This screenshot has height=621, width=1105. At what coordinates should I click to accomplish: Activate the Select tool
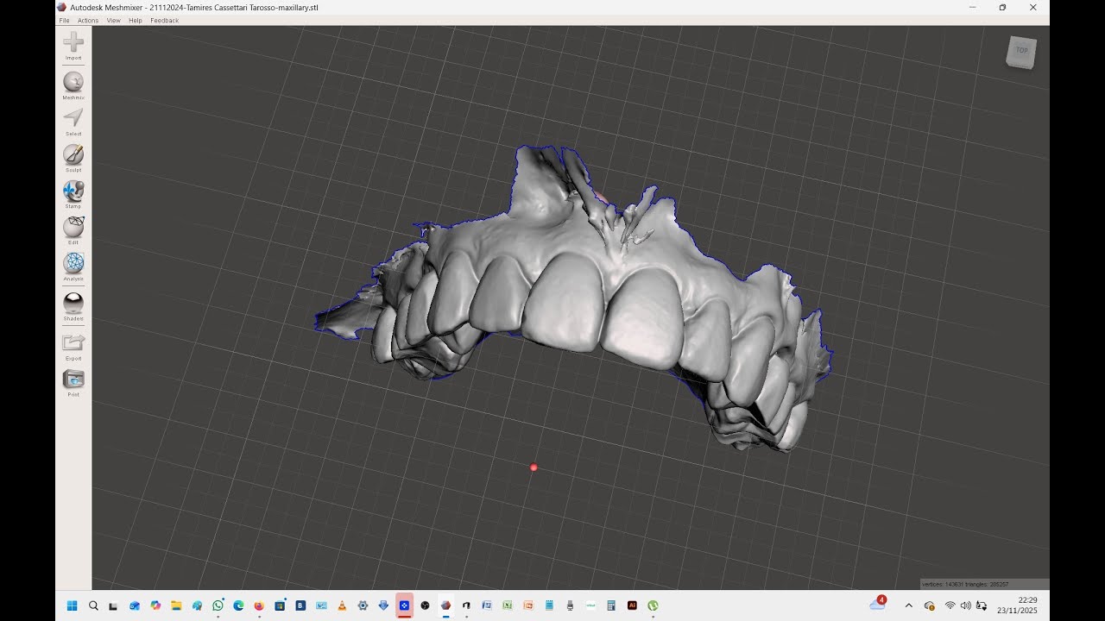[73, 122]
